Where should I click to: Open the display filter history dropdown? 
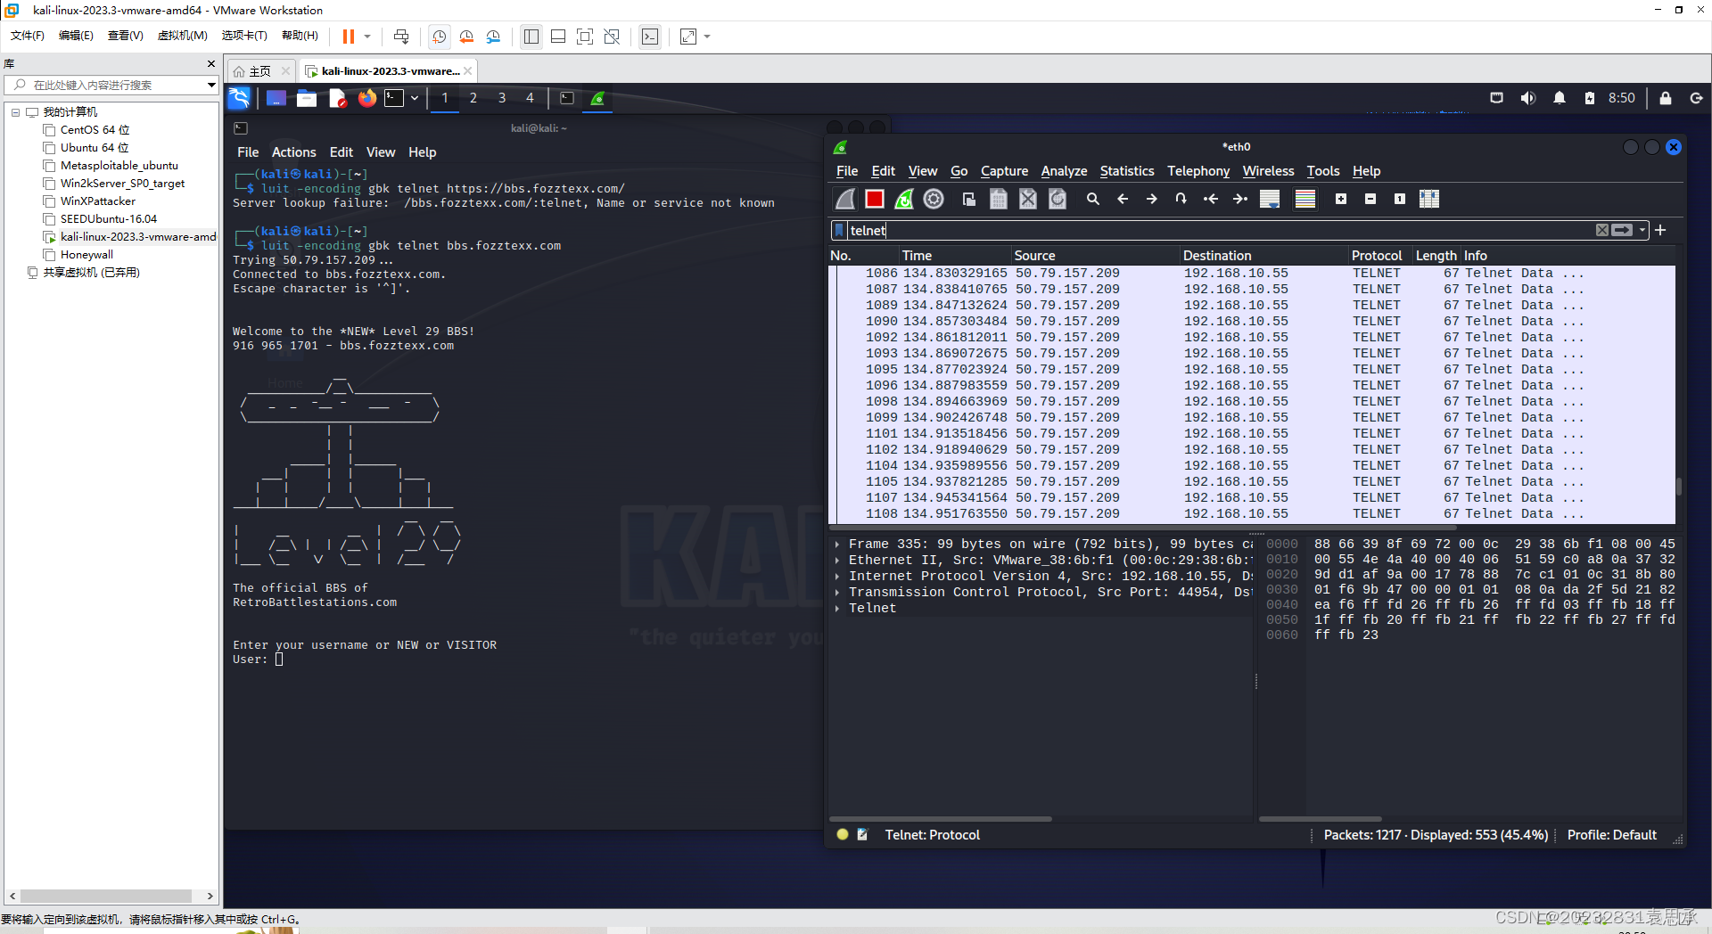tap(1642, 230)
